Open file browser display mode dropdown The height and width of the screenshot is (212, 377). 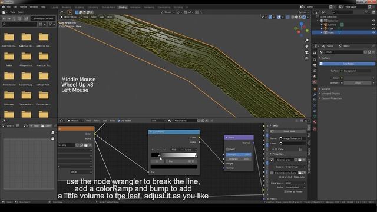tap(42, 24)
